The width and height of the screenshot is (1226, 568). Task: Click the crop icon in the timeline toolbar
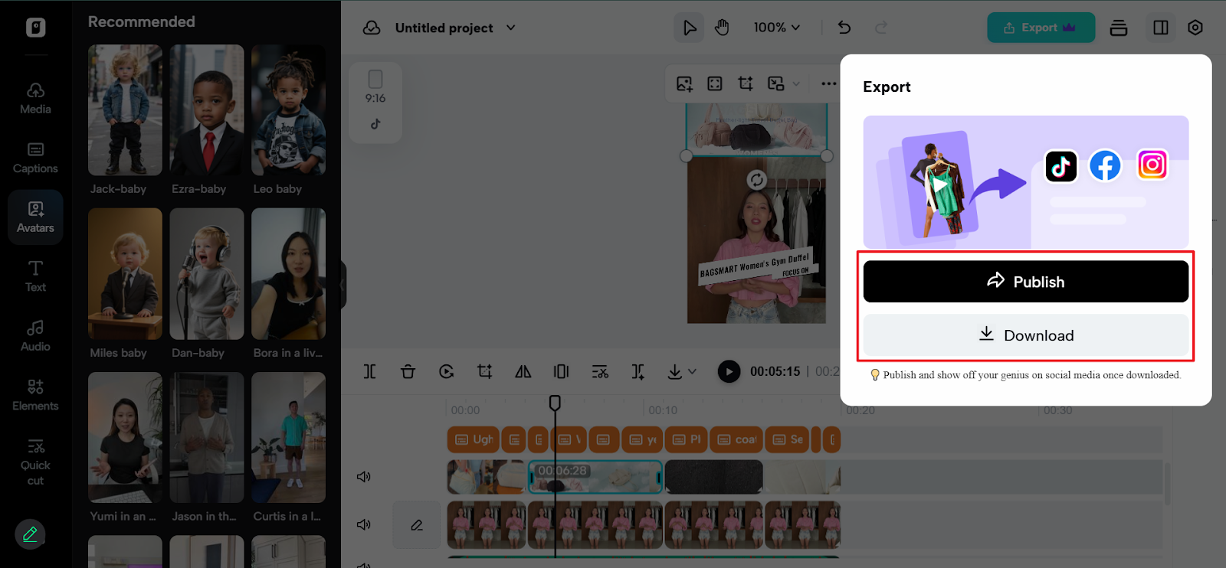[x=484, y=372]
